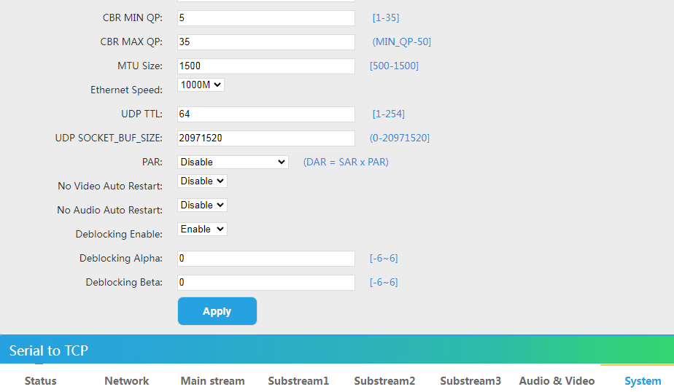Viewport: 674px width, 392px height.
Task: Click the [1-254] range hint
Action: tap(389, 114)
